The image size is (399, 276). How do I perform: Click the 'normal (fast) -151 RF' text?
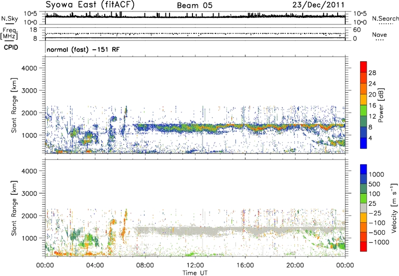[x=83, y=49]
